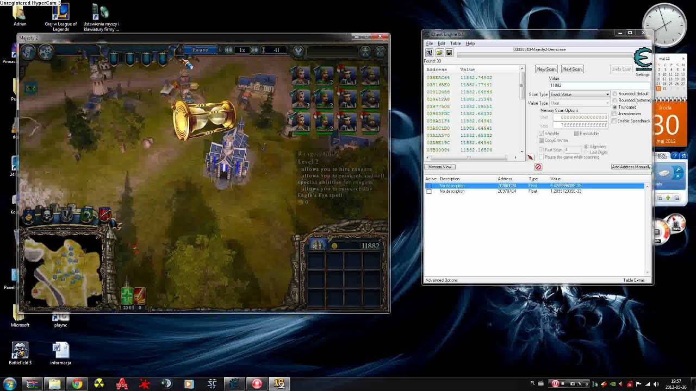Click the game menu gear icon
This screenshot has width=696, height=391.
click(46, 52)
